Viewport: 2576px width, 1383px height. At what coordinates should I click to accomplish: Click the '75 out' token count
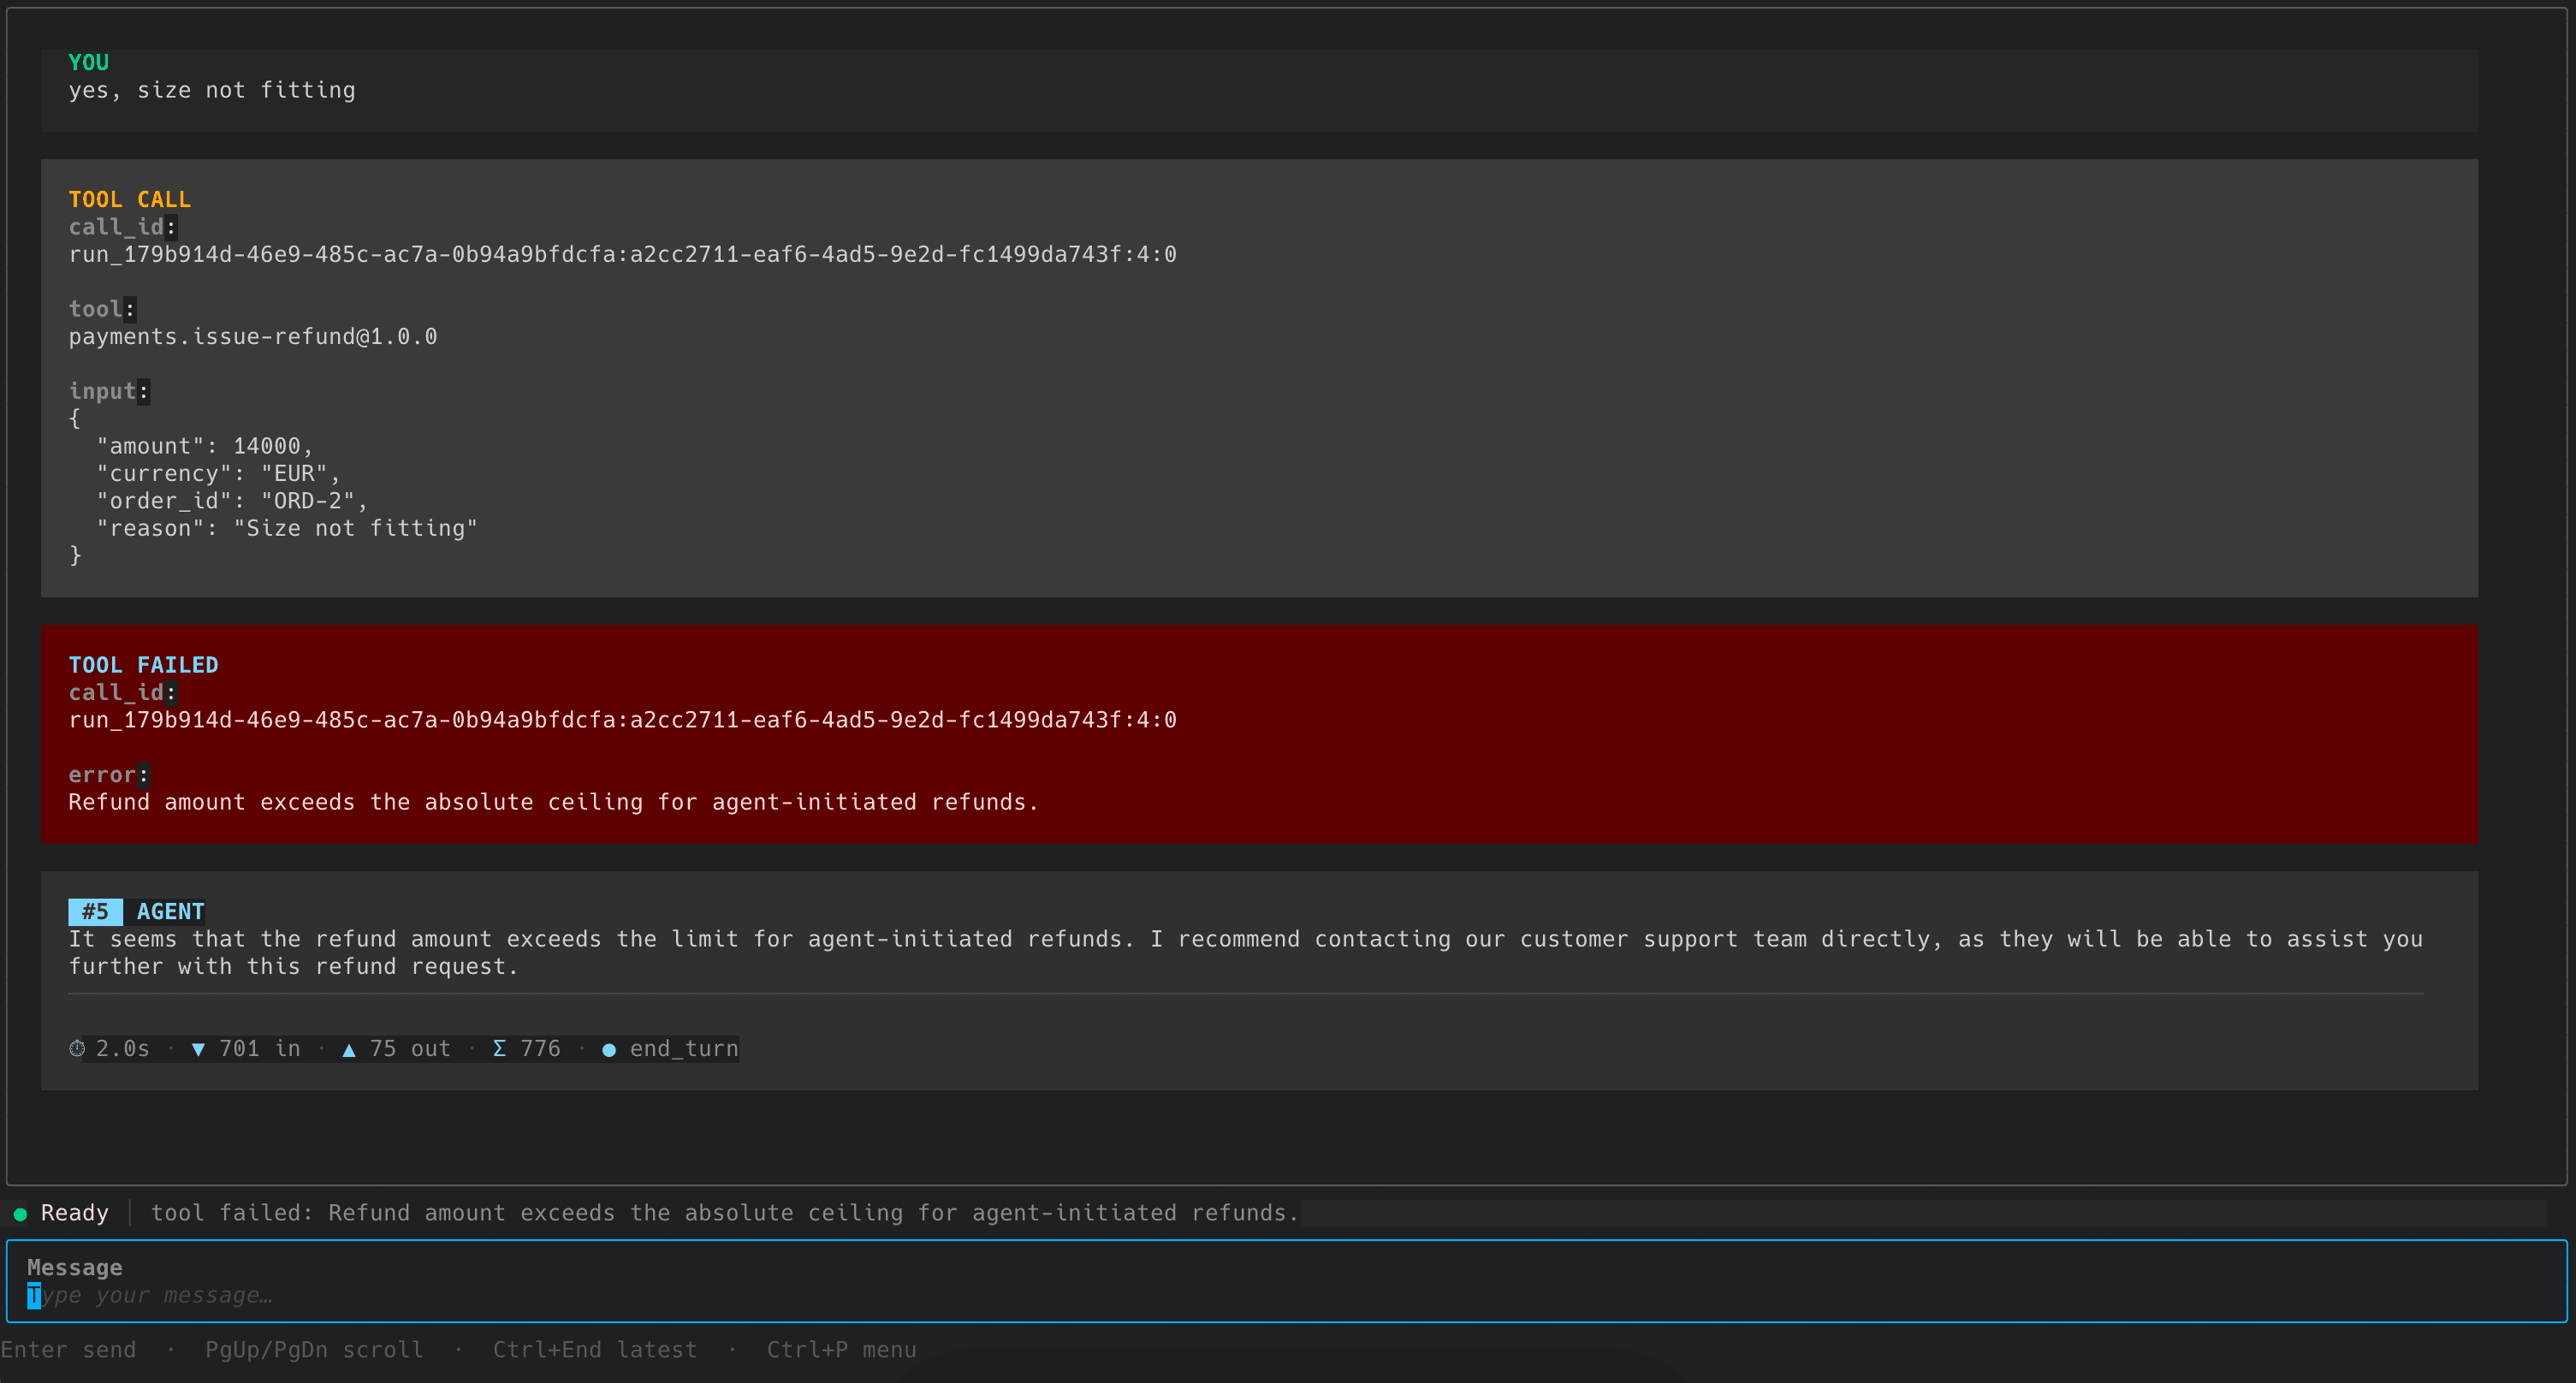click(410, 1048)
